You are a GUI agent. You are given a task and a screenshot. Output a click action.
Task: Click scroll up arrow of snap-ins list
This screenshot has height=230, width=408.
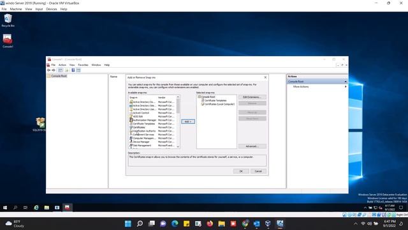click(178, 97)
